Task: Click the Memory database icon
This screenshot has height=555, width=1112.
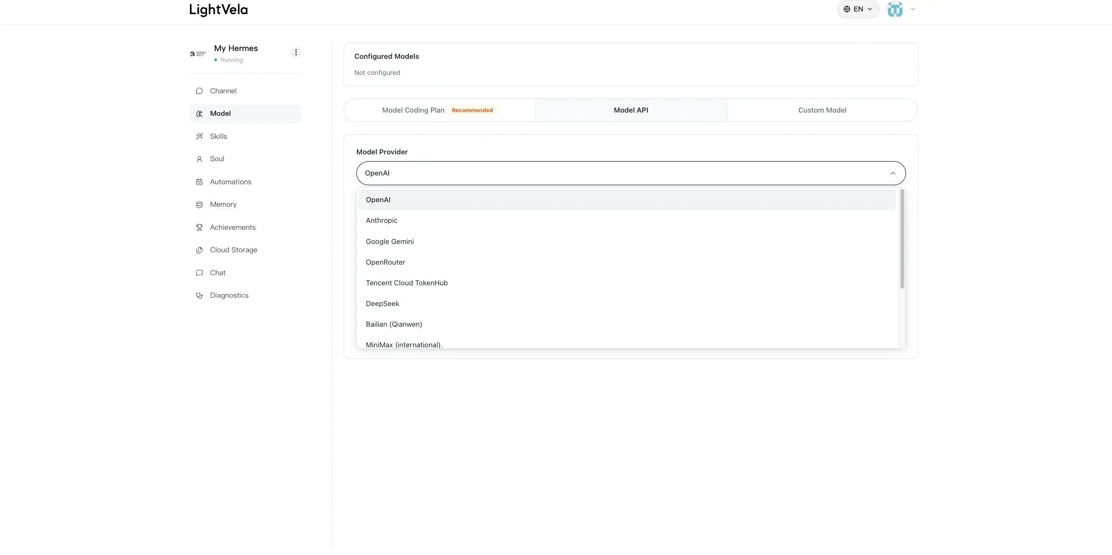Action: pos(199,204)
